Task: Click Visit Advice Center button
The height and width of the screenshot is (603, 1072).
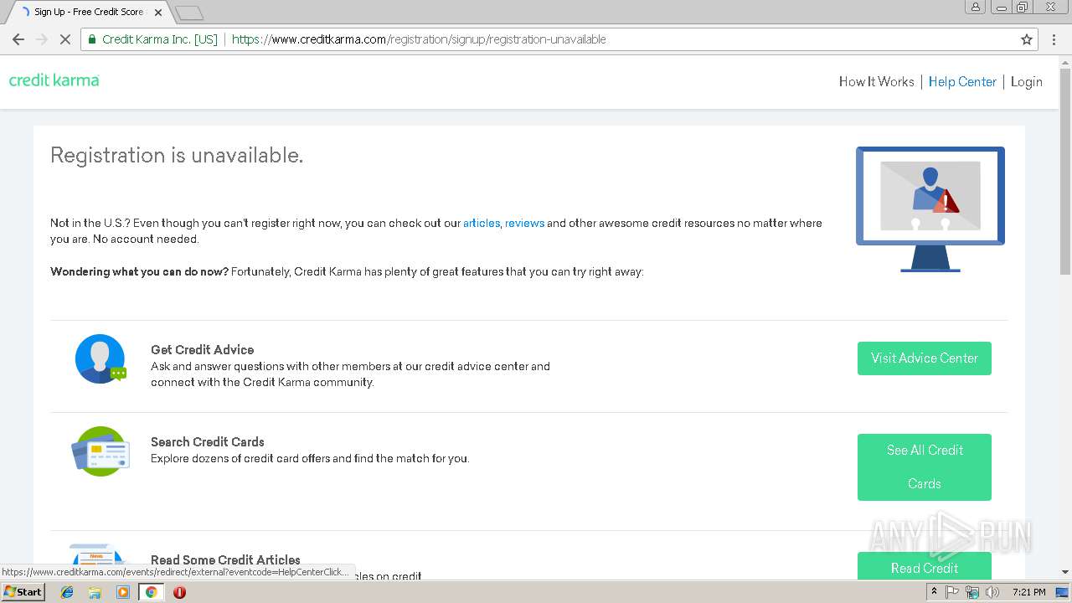Action: [925, 358]
